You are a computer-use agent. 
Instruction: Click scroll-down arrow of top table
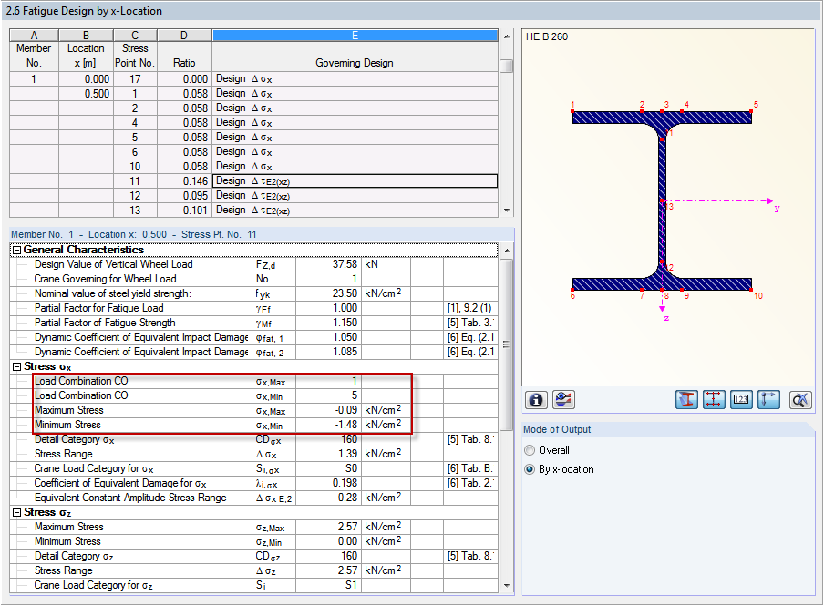point(507,211)
